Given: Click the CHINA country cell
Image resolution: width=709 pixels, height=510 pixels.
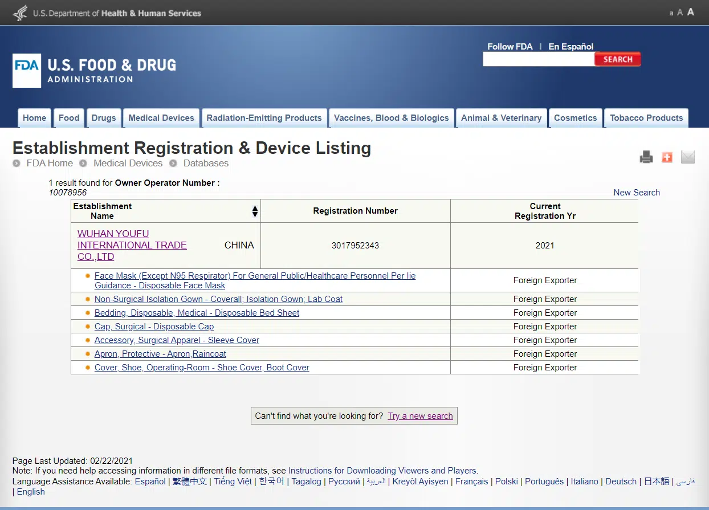Looking at the screenshot, I should (x=239, y=245).
